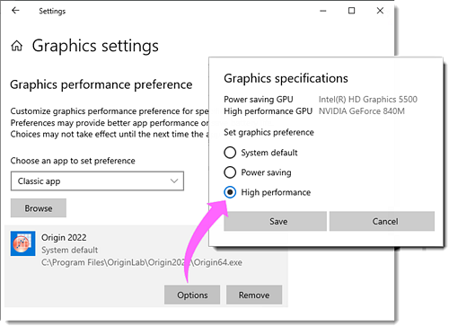The image size is (449, 326).
Task: Click Intel(R) HD Graphics 5500 text
Action: (x=368, y=99)
